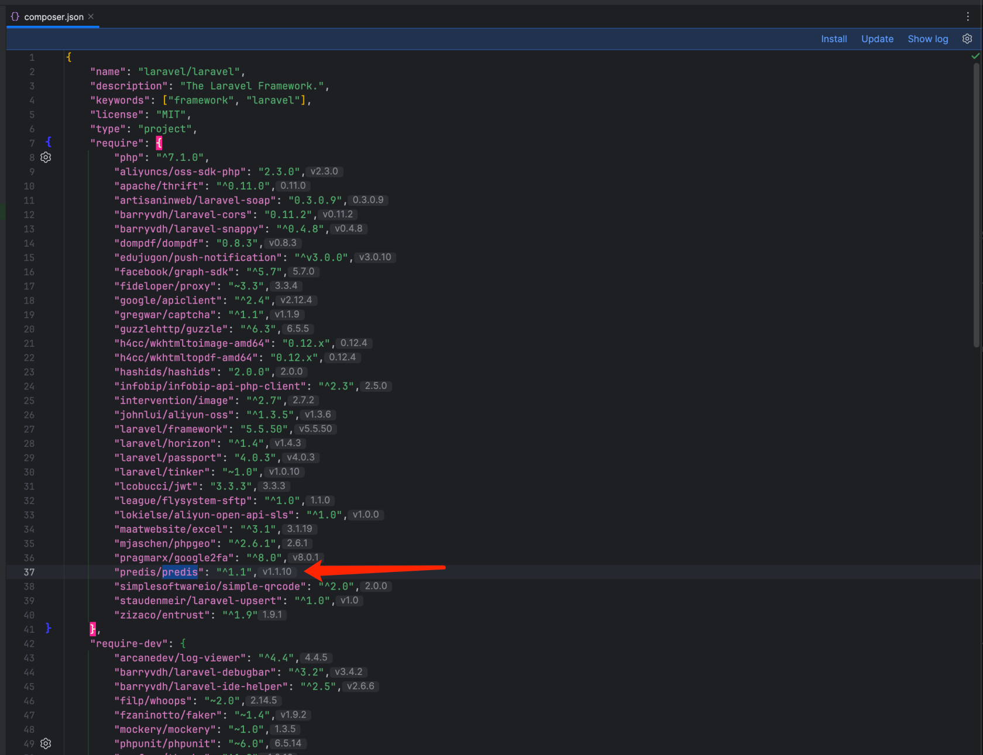Click the "php" requirement on line 8
The height and width of the screenshot is (755, 983).
pos(129,157)
